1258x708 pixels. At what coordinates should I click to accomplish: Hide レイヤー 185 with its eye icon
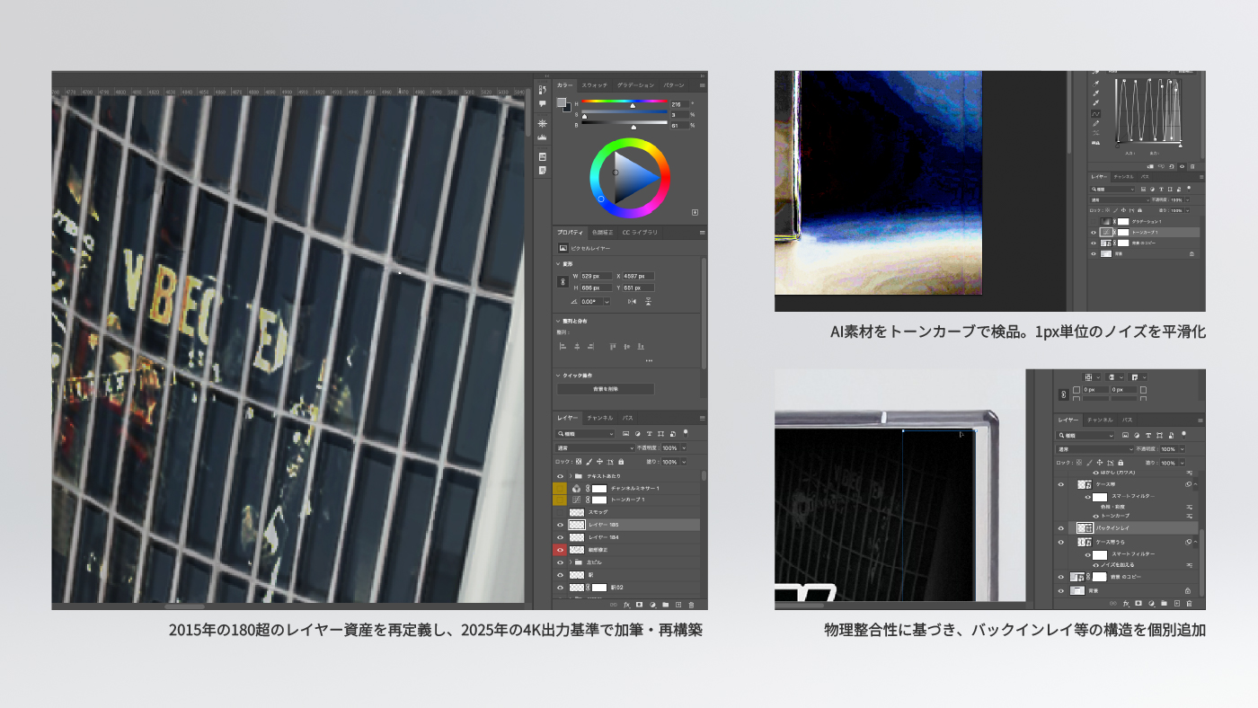tap(560, 525)
